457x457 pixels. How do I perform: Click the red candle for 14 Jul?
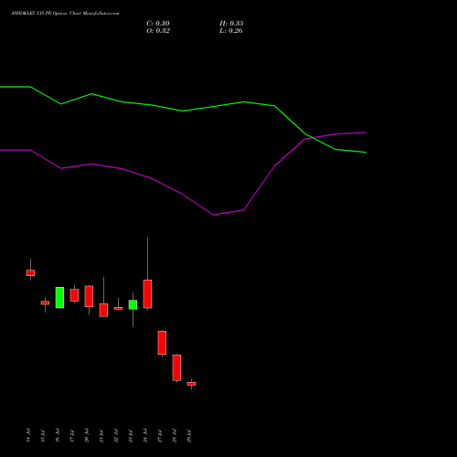[x=30, y=273]
